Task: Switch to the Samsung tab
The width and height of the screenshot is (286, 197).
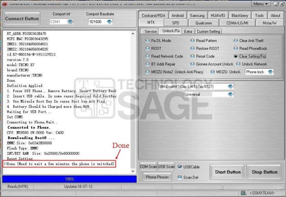Action: pos(197,16)
